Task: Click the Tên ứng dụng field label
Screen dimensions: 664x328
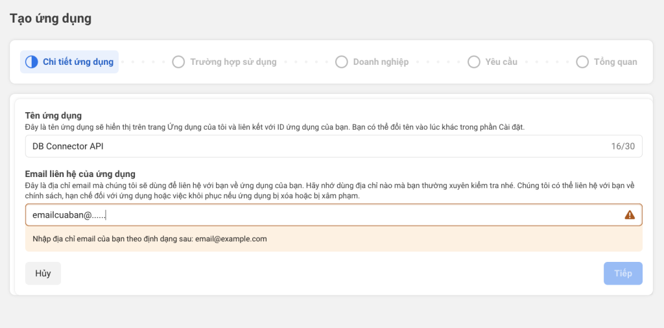Action: (58, 115)
